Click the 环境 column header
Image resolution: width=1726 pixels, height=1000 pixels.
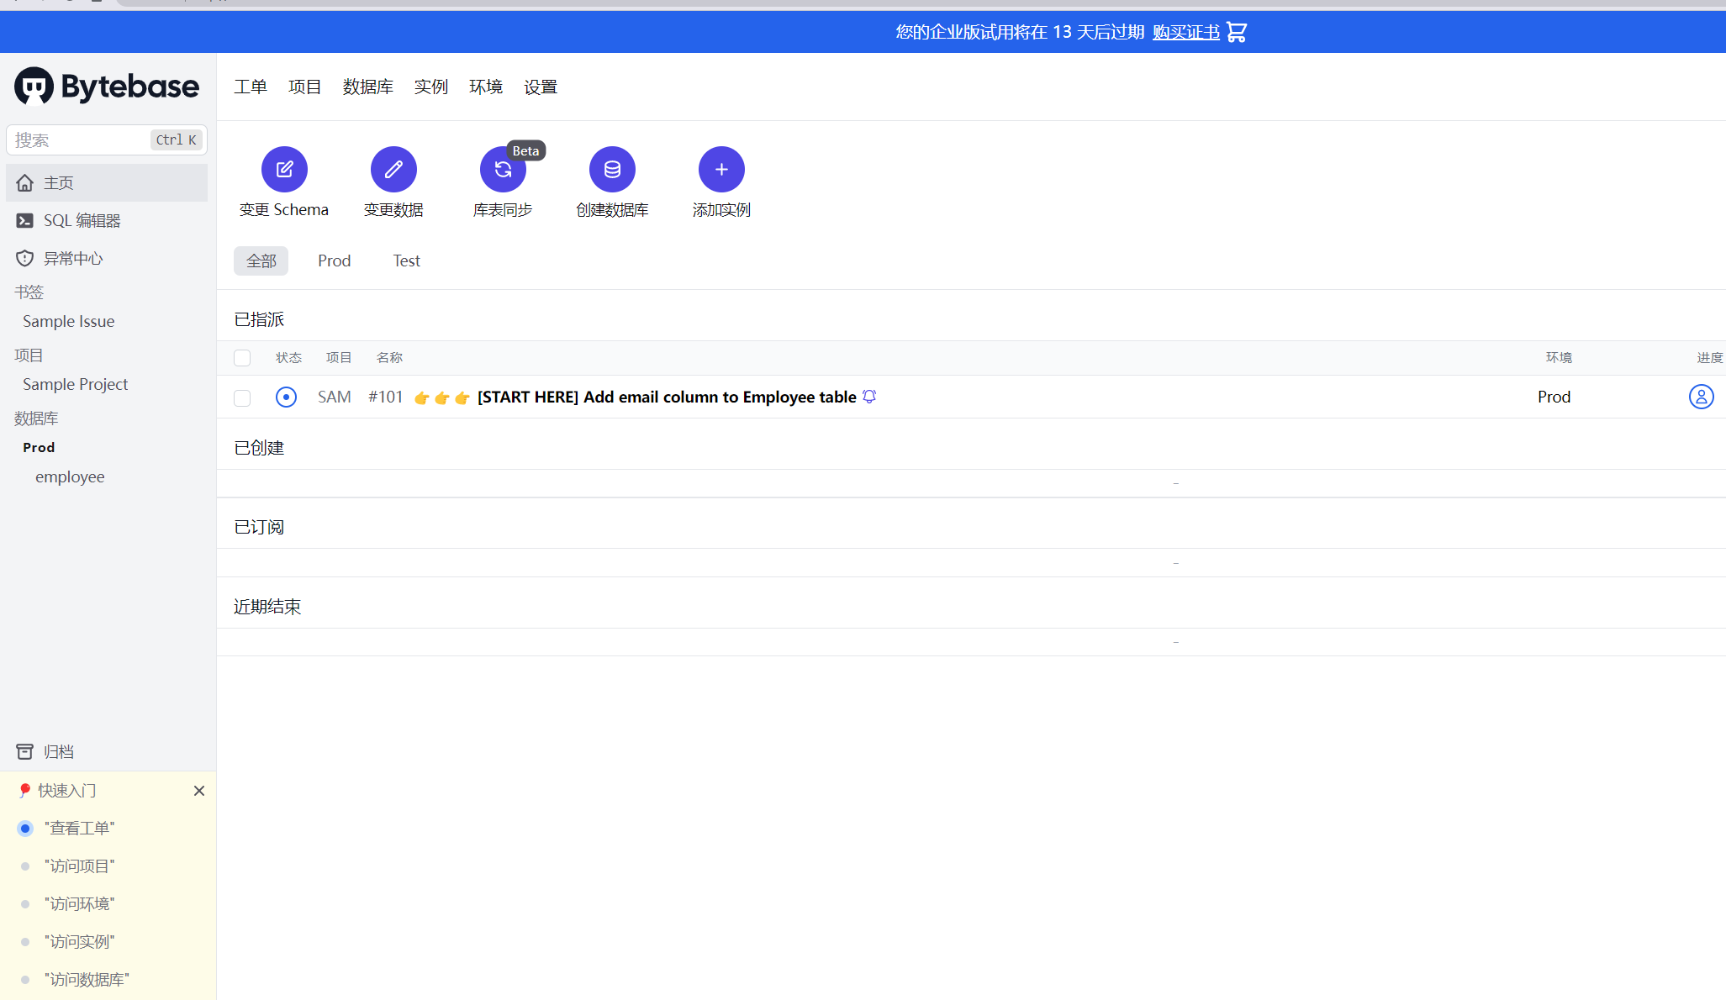click(1559, 358)
